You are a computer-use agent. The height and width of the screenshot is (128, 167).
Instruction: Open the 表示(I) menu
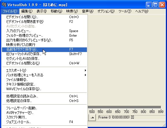coord(42,11)
